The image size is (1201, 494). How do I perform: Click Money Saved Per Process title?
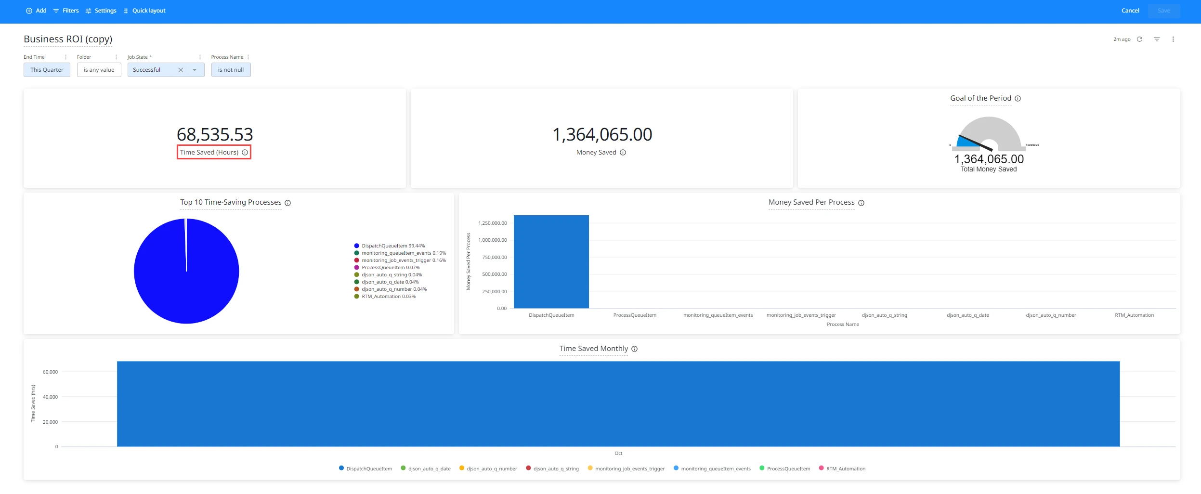tap(811, 202)
